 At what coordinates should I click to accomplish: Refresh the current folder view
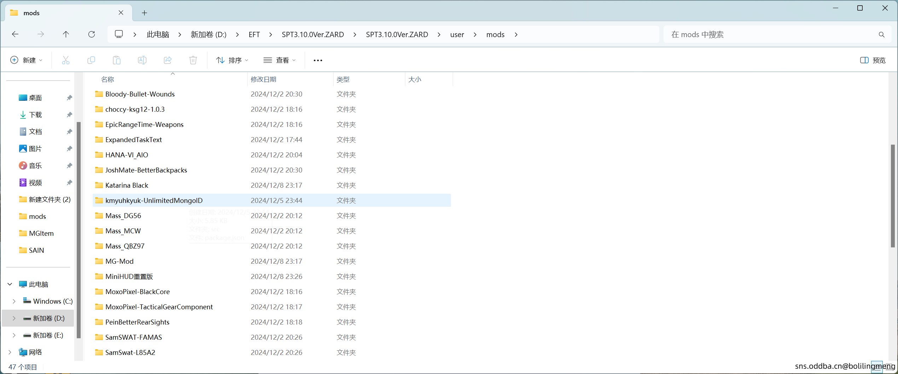pyautogui.click(x=91, y=34)
